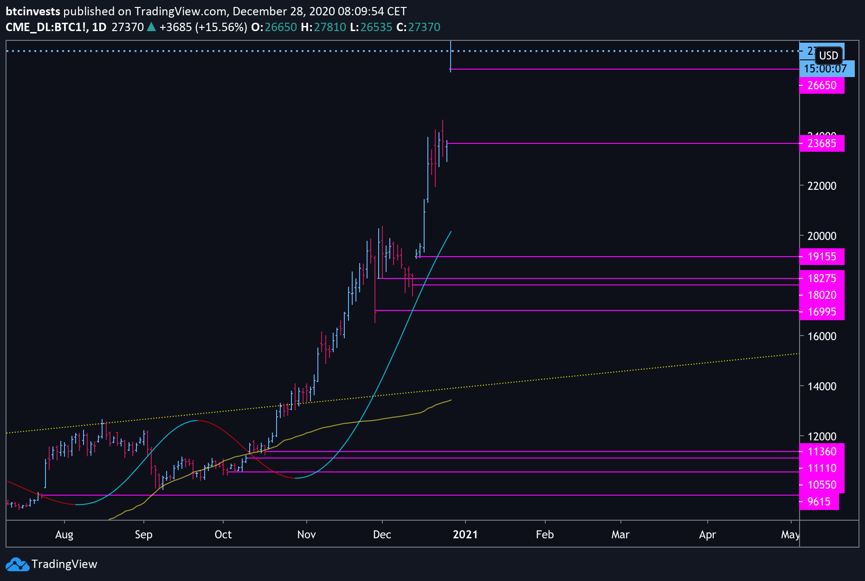This screenshot has width=865, height=581.
Task: Click the 16995 magenta price label
Action: 822,312
